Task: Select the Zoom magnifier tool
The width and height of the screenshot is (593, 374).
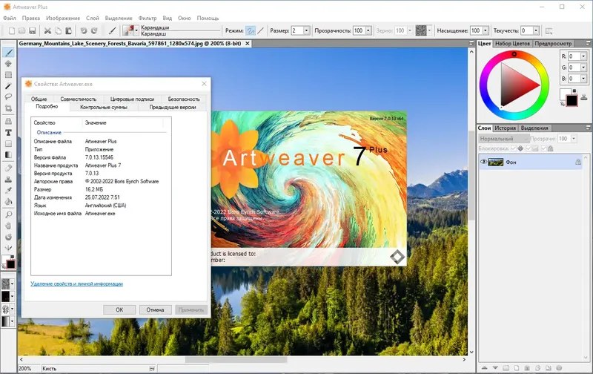Action: [8, 214]
